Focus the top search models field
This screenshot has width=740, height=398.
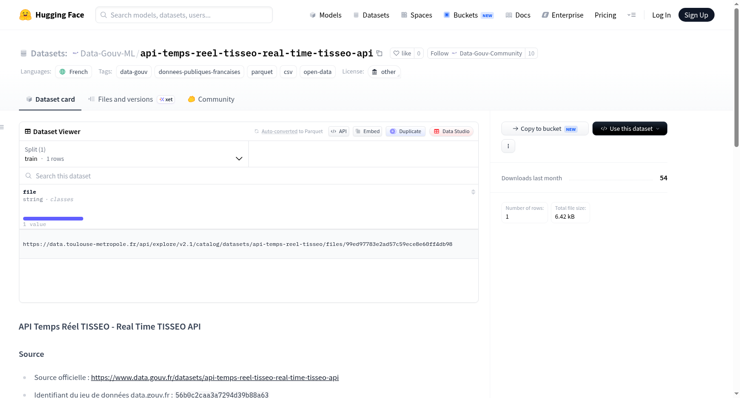(184, 15)
